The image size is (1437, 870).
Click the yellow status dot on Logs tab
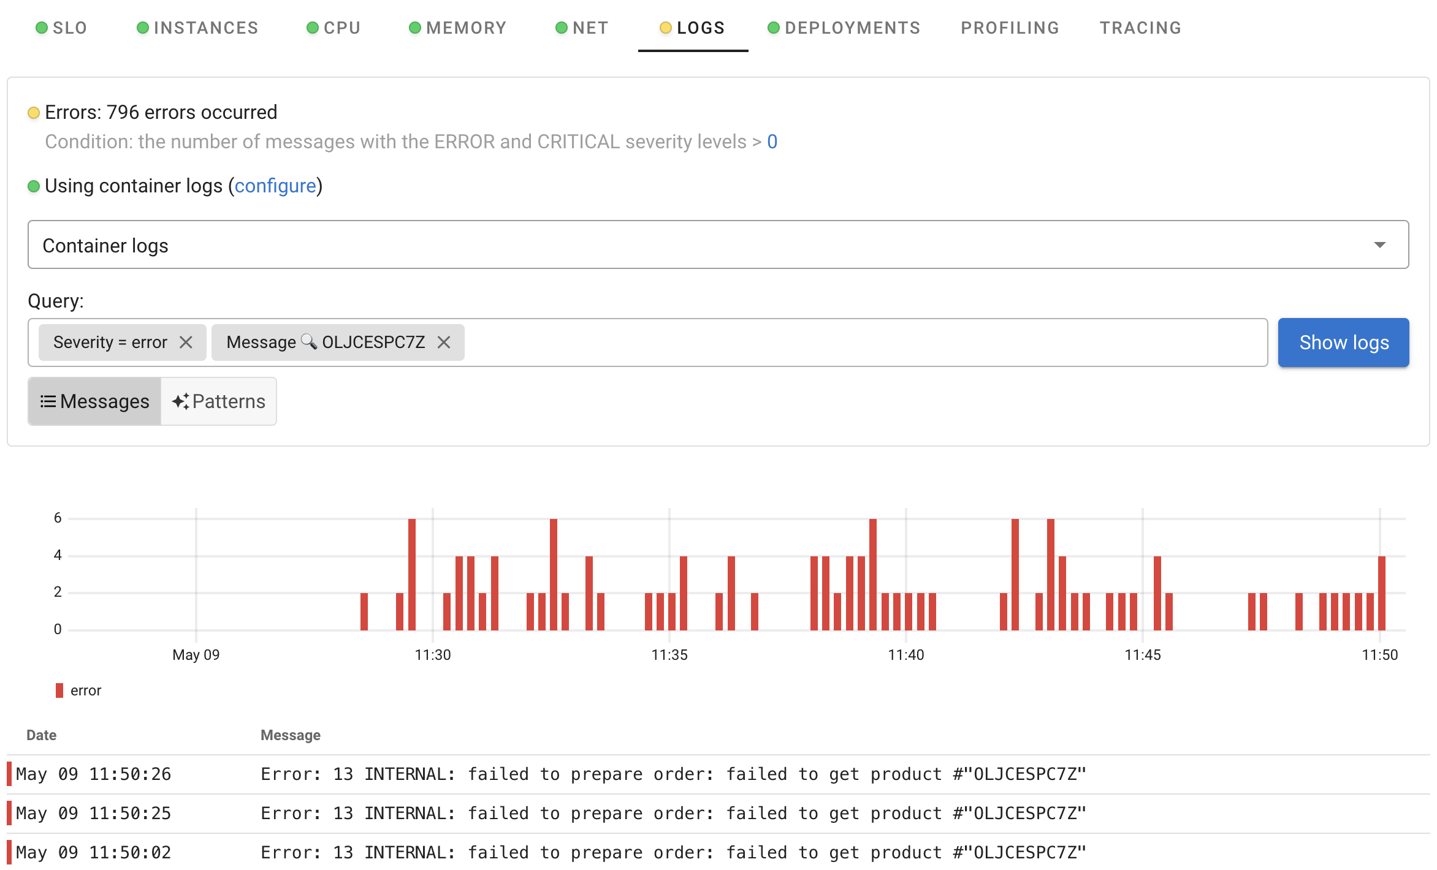pyautogui.click(x=665, y=28)
